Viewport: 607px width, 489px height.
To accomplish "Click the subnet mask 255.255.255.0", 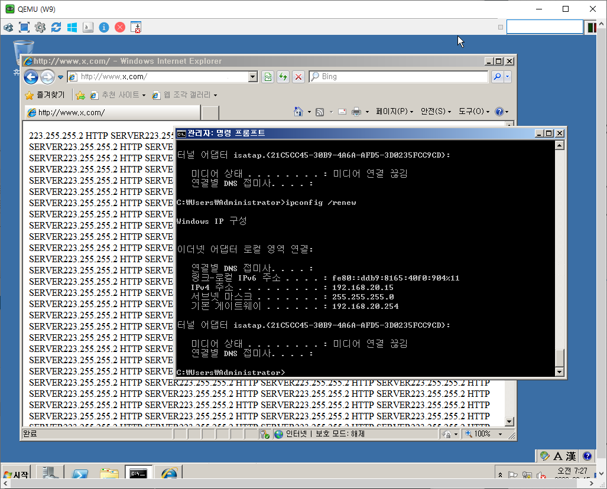I will 363,297.
